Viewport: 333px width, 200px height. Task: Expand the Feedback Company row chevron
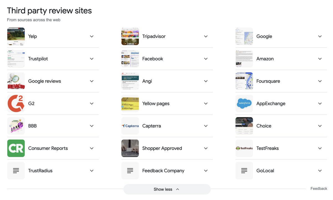tap(206, 171)
